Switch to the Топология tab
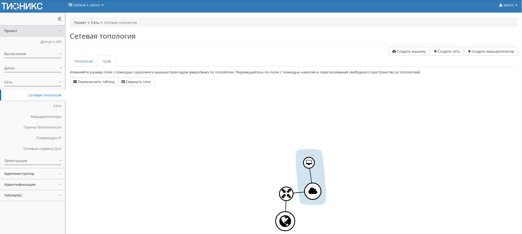522x234 pixels. point(84,61)
